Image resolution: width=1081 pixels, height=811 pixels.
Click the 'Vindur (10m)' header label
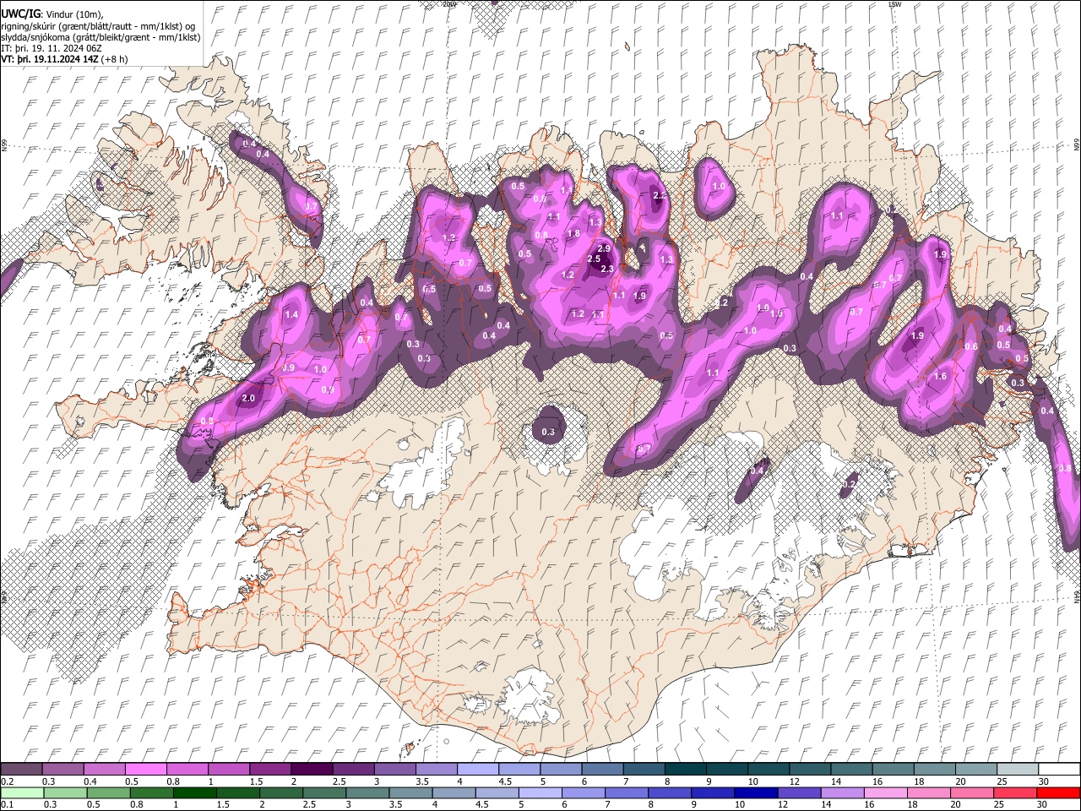click(x=75, y=14)
